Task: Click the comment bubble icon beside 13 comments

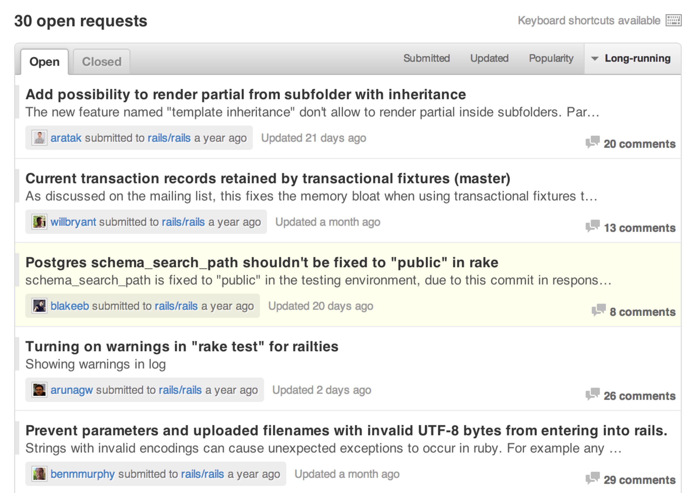Action: pos(592,226)
